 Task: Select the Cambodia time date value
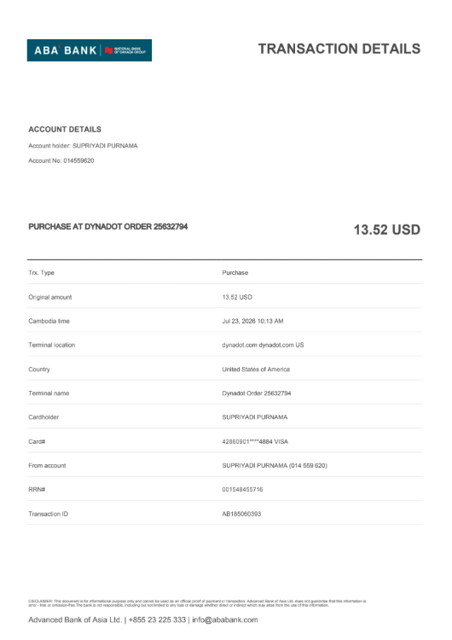[252, 321]
